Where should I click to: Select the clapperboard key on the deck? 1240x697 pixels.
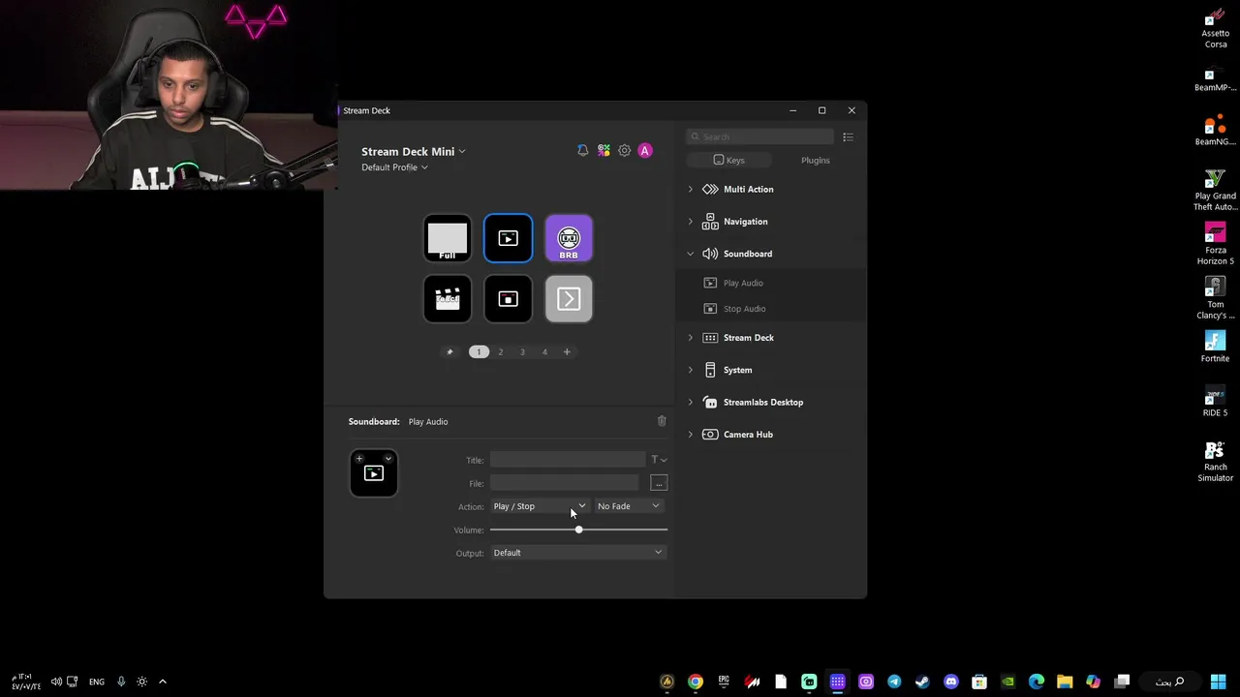tap(448, 299)
